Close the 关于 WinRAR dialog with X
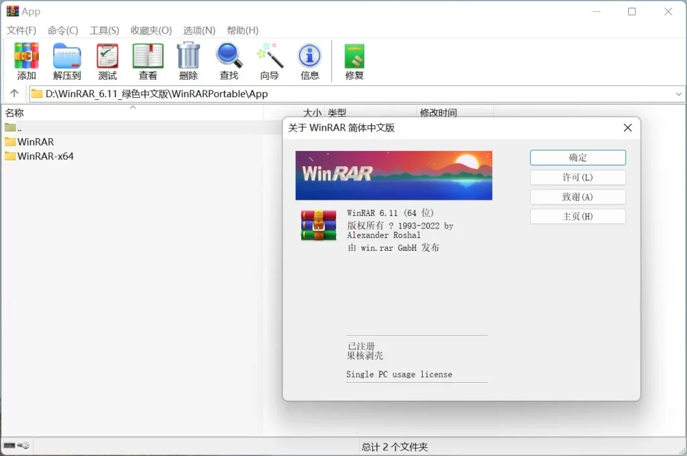The width and height of the screenshot is (687, 456). [627, 127]
